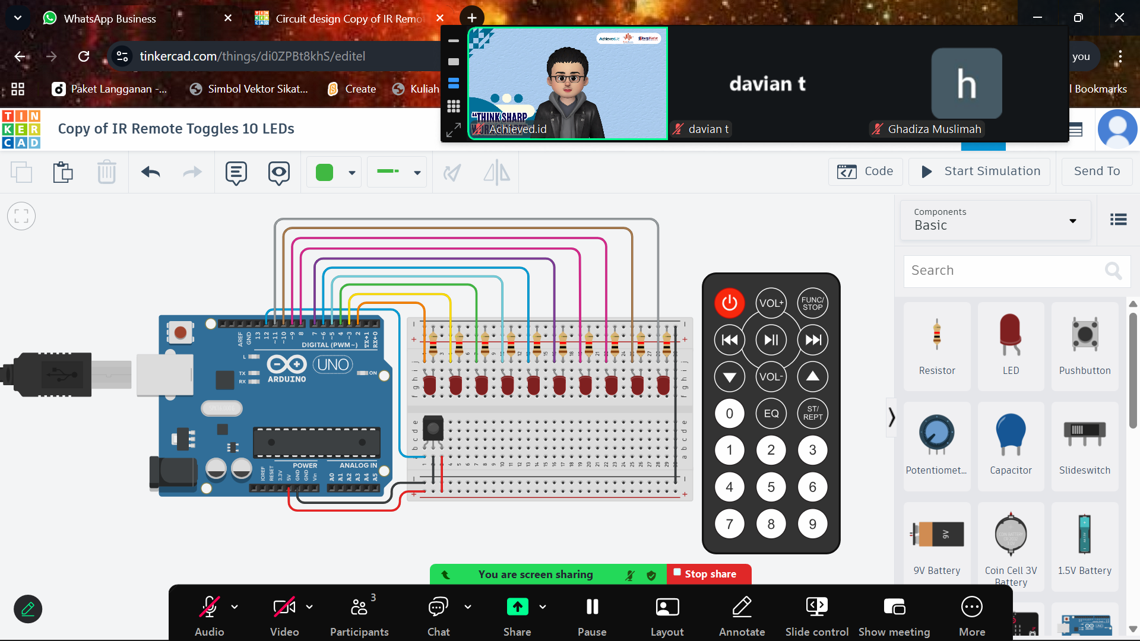Click the Stop share button
This screenshot has height=641, width=1140.
point(710,574)
